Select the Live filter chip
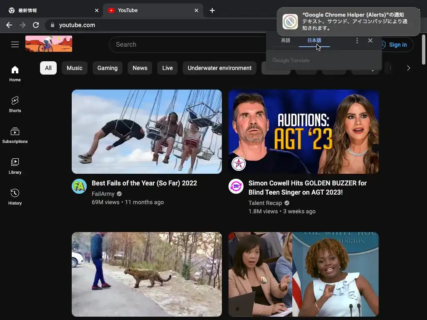 [168, 68]
